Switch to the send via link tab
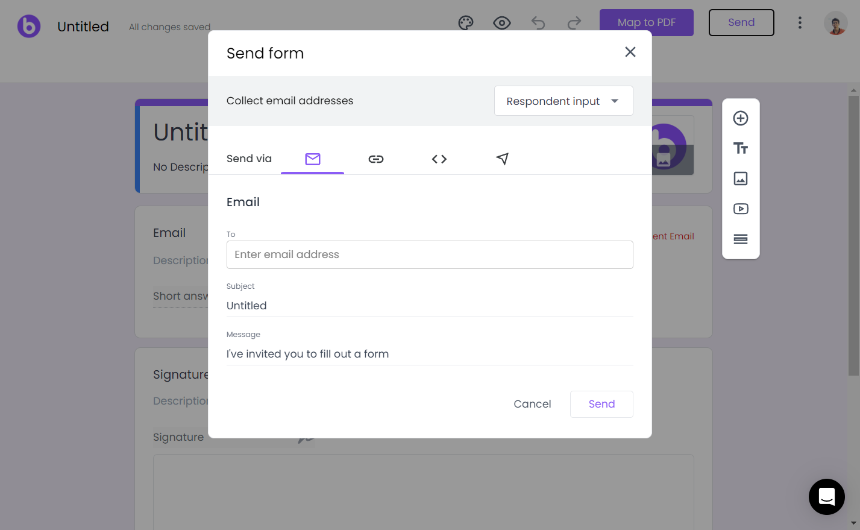 point(376,159)
